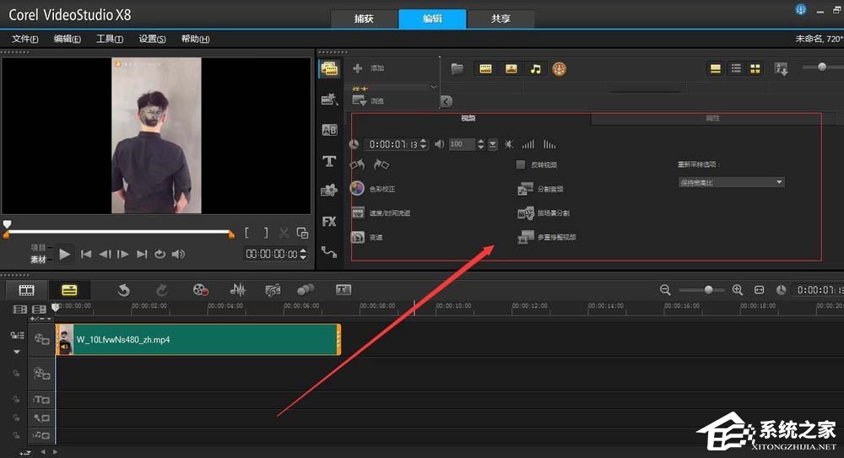Click 按场景分割 split by scene
This screenshot has width=844, height=458.
[x=543, y=213]
